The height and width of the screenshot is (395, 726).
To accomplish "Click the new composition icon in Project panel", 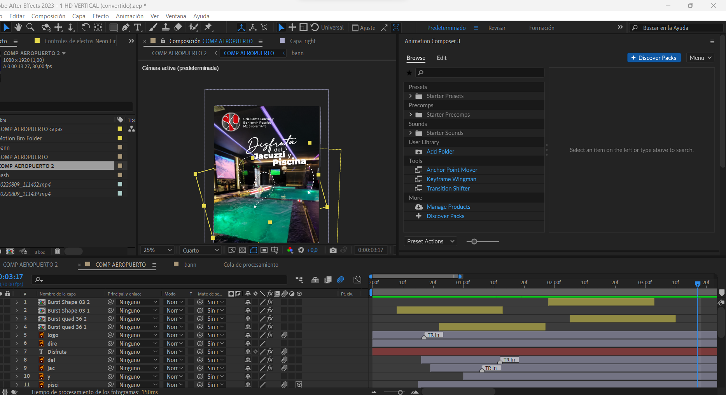I will [x=10, y=252].
